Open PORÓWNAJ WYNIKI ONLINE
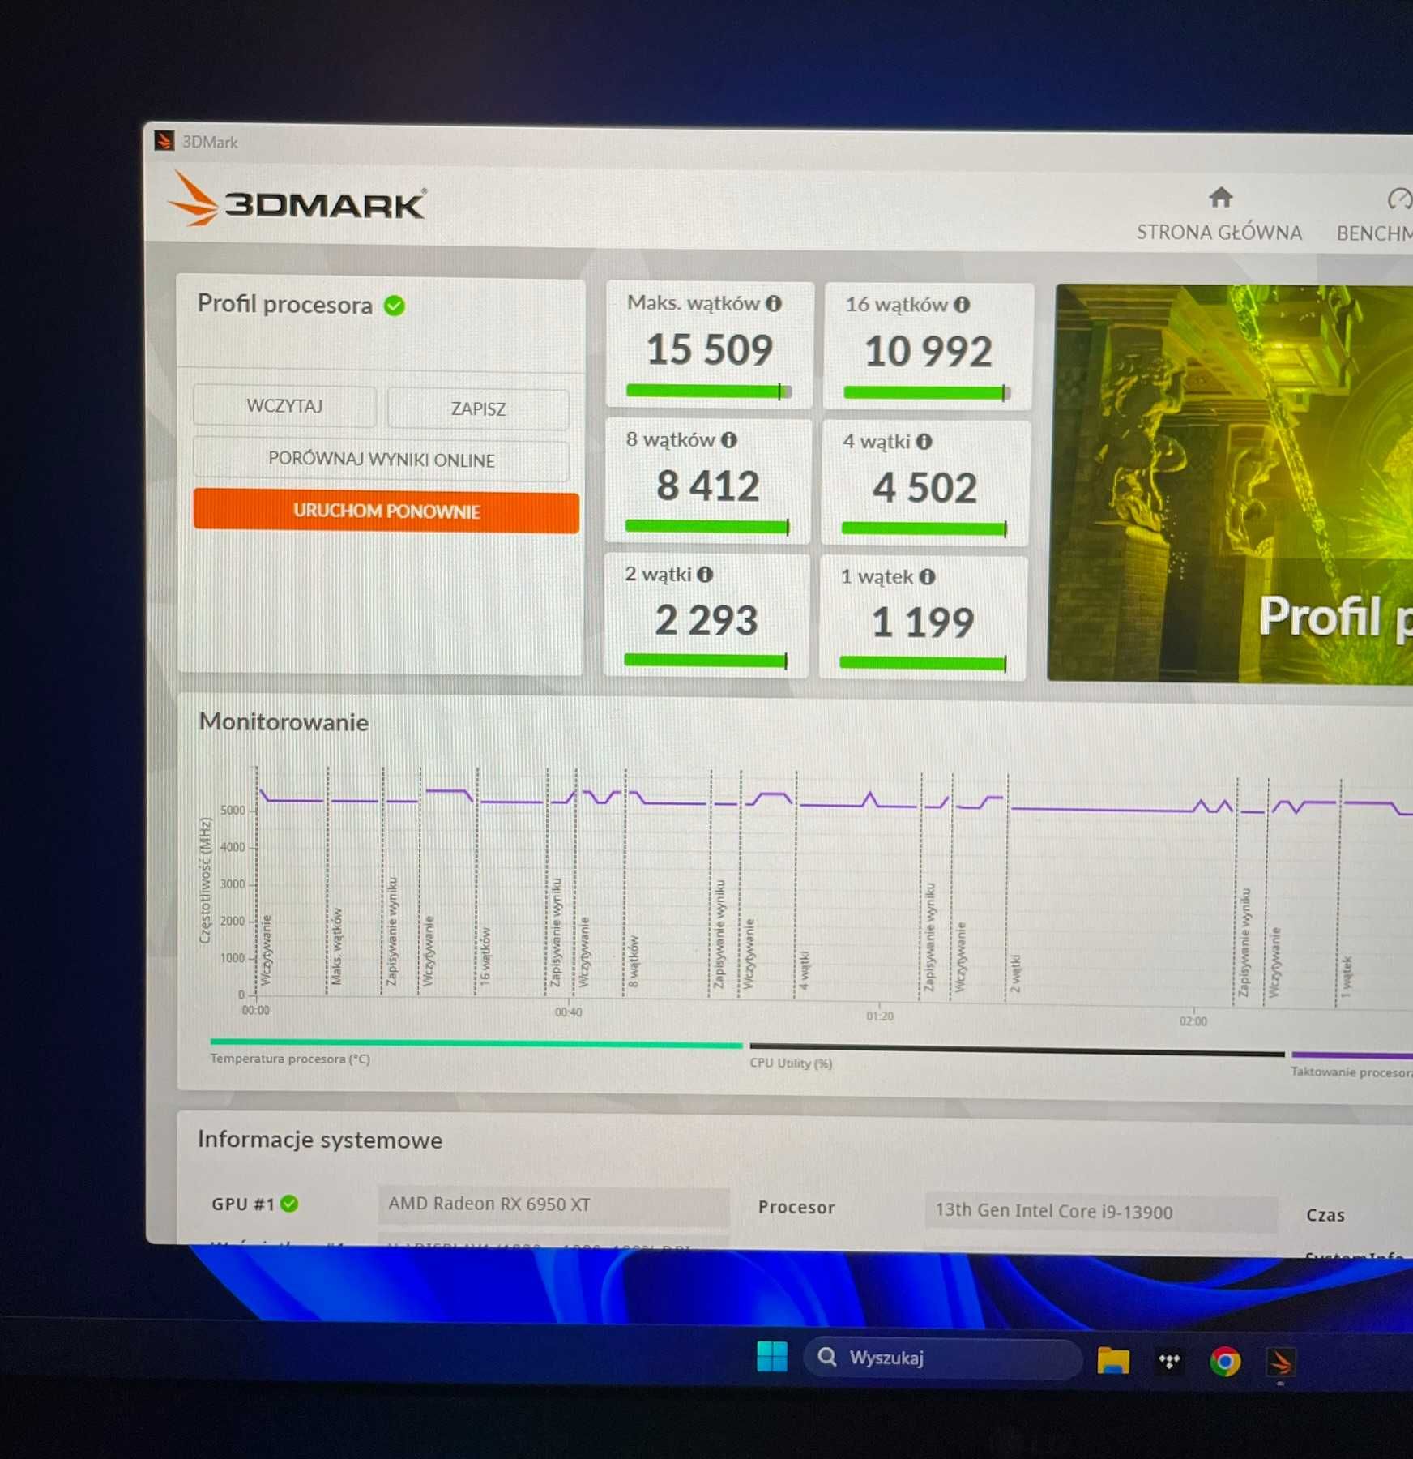The width and height of the screenshot is (1413, 1459). pos(381,460)
